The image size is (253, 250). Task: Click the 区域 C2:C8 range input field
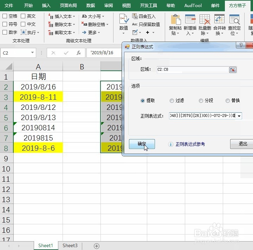point(193,70)
